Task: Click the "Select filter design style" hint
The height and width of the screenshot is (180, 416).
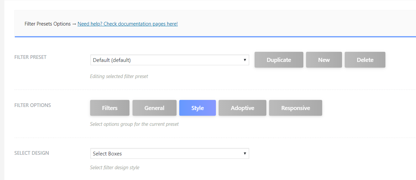Action: (x=115, y=168)
